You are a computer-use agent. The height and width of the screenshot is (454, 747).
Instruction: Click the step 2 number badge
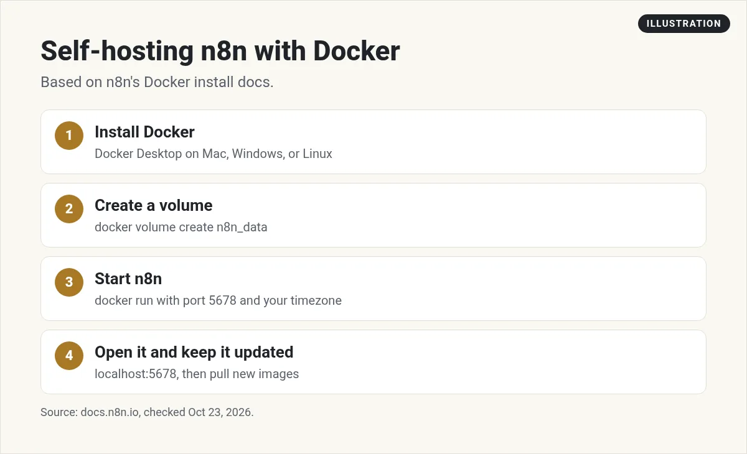click(69, 209)
